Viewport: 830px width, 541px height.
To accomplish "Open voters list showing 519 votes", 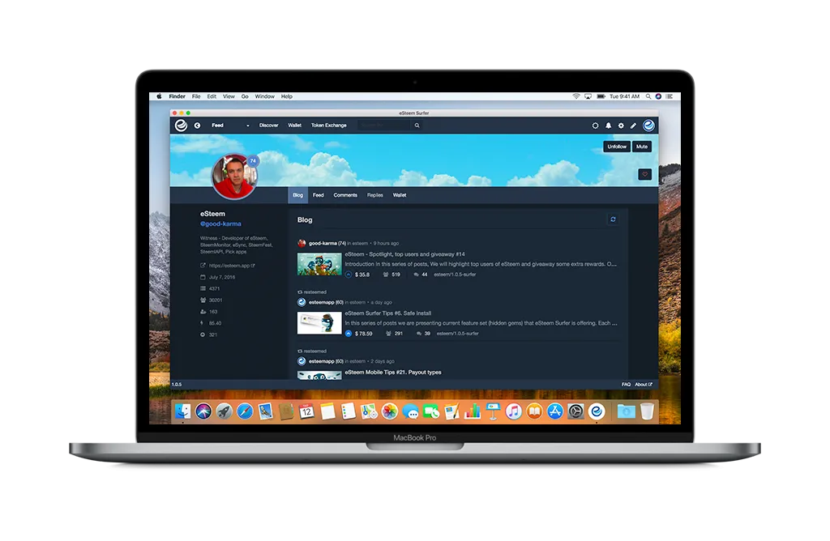I will pos(391,275).
